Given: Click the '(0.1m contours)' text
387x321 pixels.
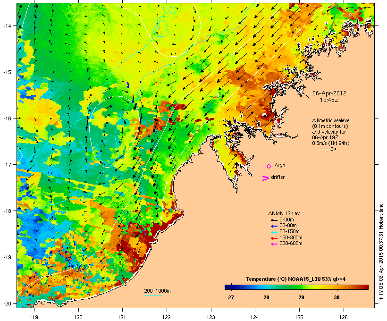Looking at the screenshot, I should click(330, 126).
